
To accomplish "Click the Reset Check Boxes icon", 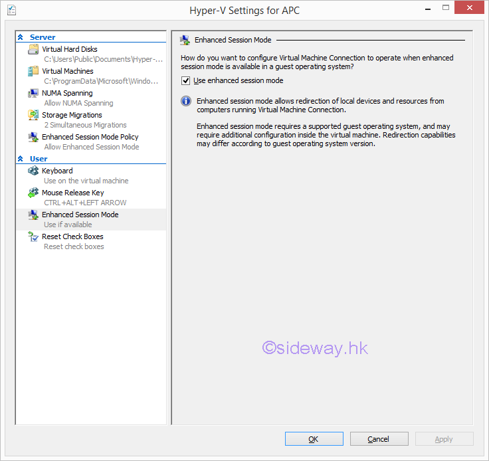I will 33,237.
